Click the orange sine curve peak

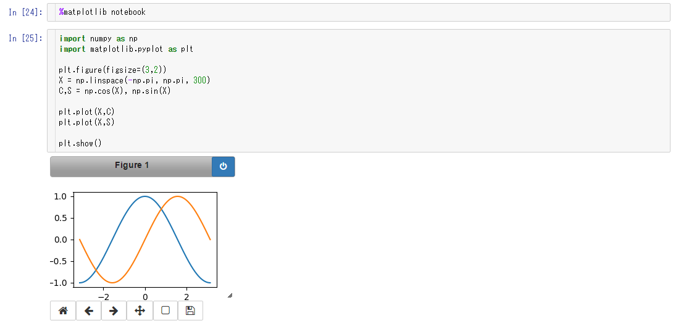(178, 196)
